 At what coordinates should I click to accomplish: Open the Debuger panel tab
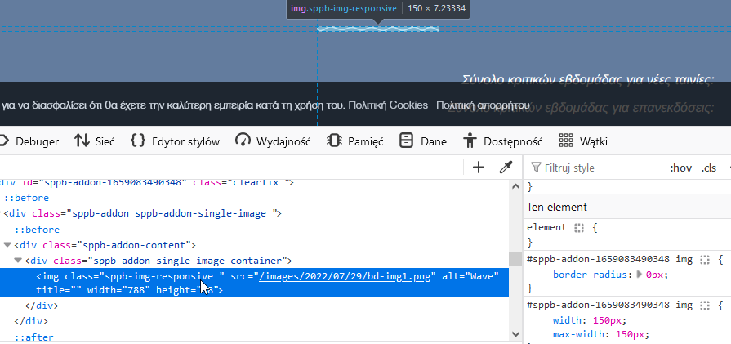click(x=36, y=141)
